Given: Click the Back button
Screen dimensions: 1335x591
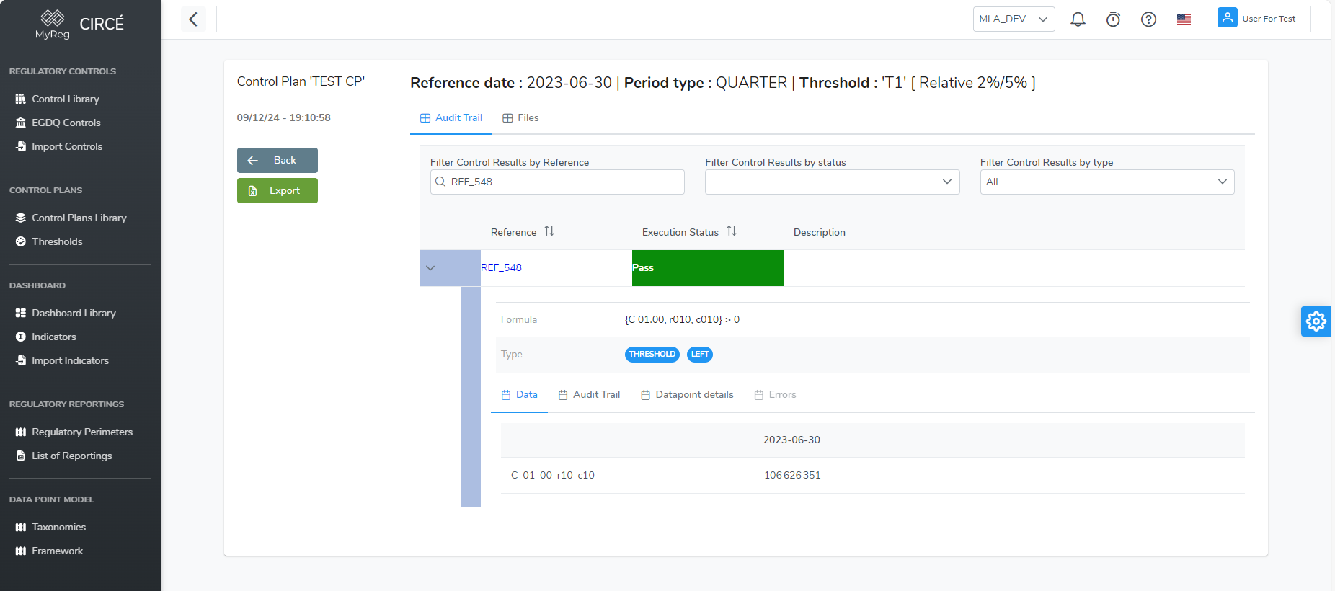Looking at the screenshot, I should coord(278,161).
